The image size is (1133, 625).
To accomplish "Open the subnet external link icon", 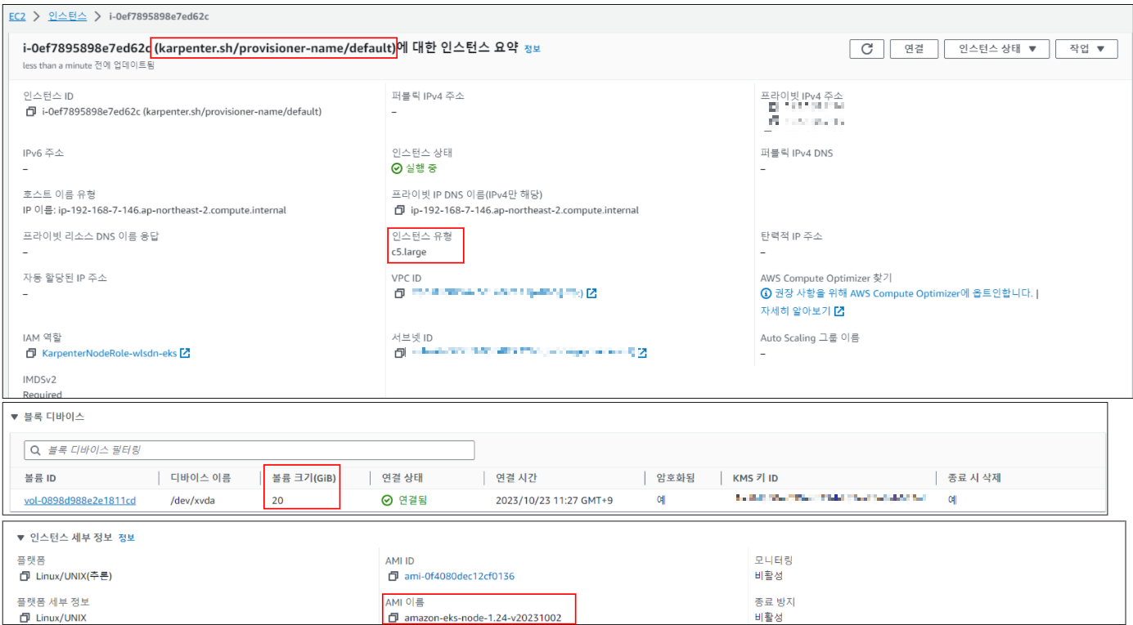I will tap(642, 353).
